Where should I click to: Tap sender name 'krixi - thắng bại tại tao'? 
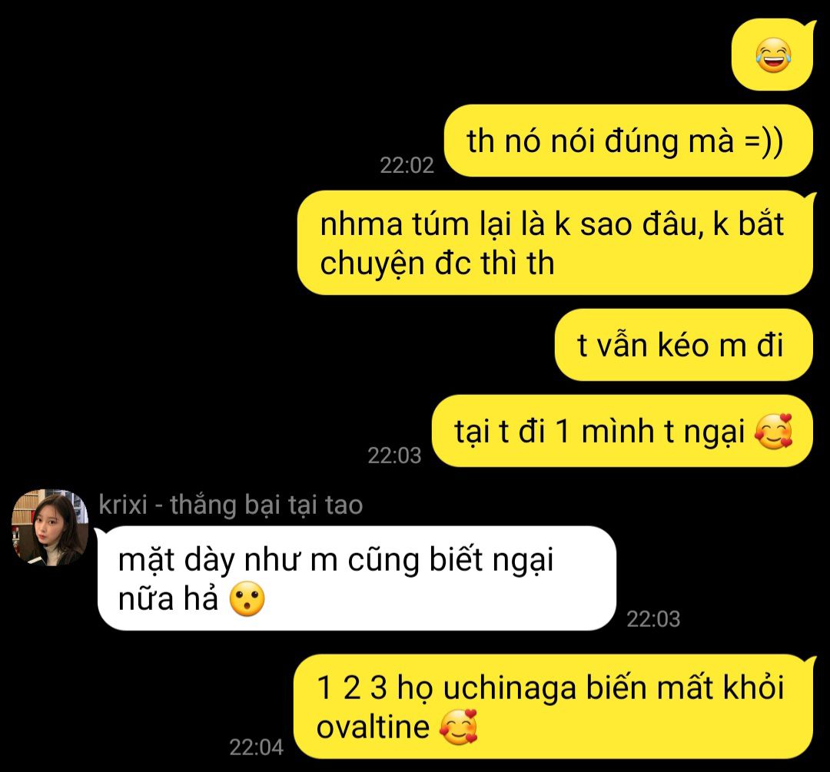pos(231,504)
